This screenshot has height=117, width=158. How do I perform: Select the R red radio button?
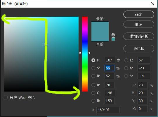(x=93, y=85)
